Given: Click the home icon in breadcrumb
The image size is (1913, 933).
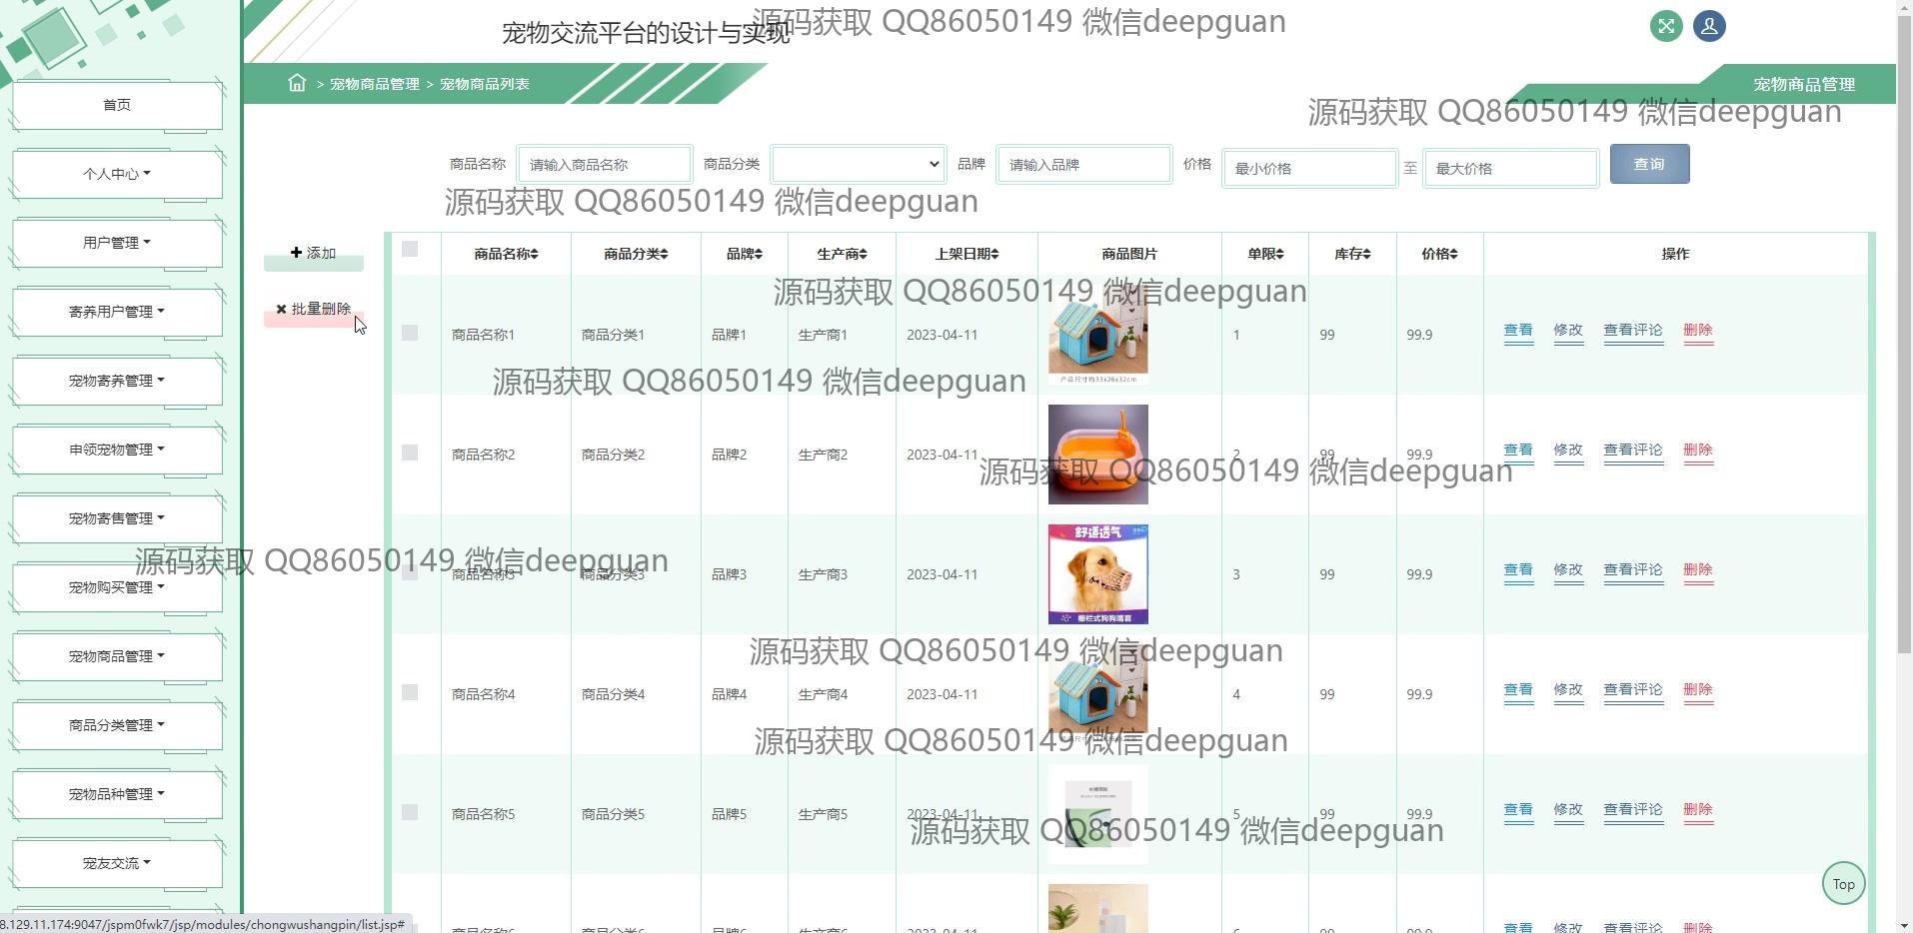Looking at the screenshot, I should 297,84.
